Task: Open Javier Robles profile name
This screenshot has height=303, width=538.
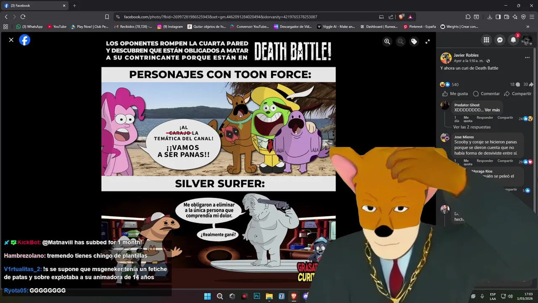Action: [466, 55]
